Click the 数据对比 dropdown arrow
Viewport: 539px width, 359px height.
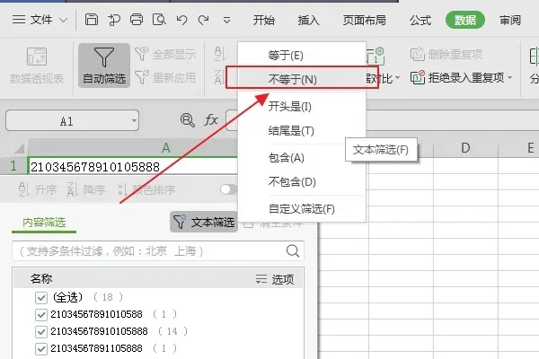397,78
